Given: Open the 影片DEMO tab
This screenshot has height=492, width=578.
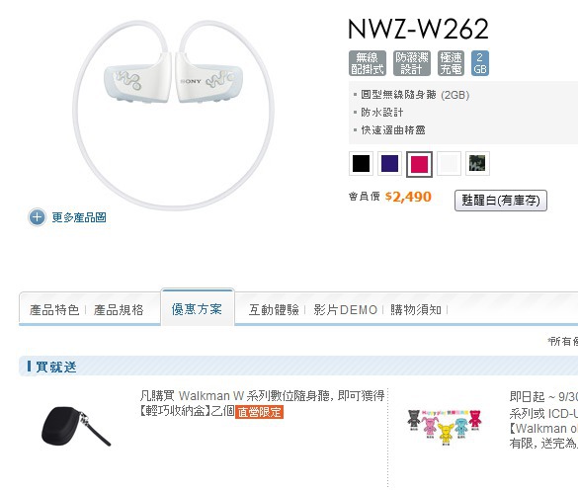Looking at the screenshot, I should (346, 309).
